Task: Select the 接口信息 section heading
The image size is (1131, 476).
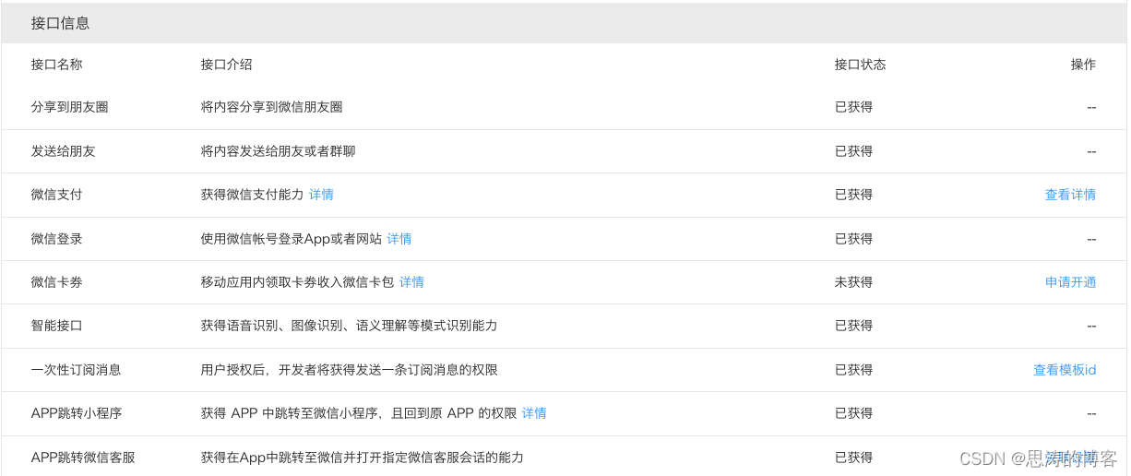Action: point(60,23)
